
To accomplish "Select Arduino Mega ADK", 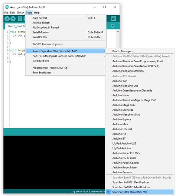I will point(140,105).
